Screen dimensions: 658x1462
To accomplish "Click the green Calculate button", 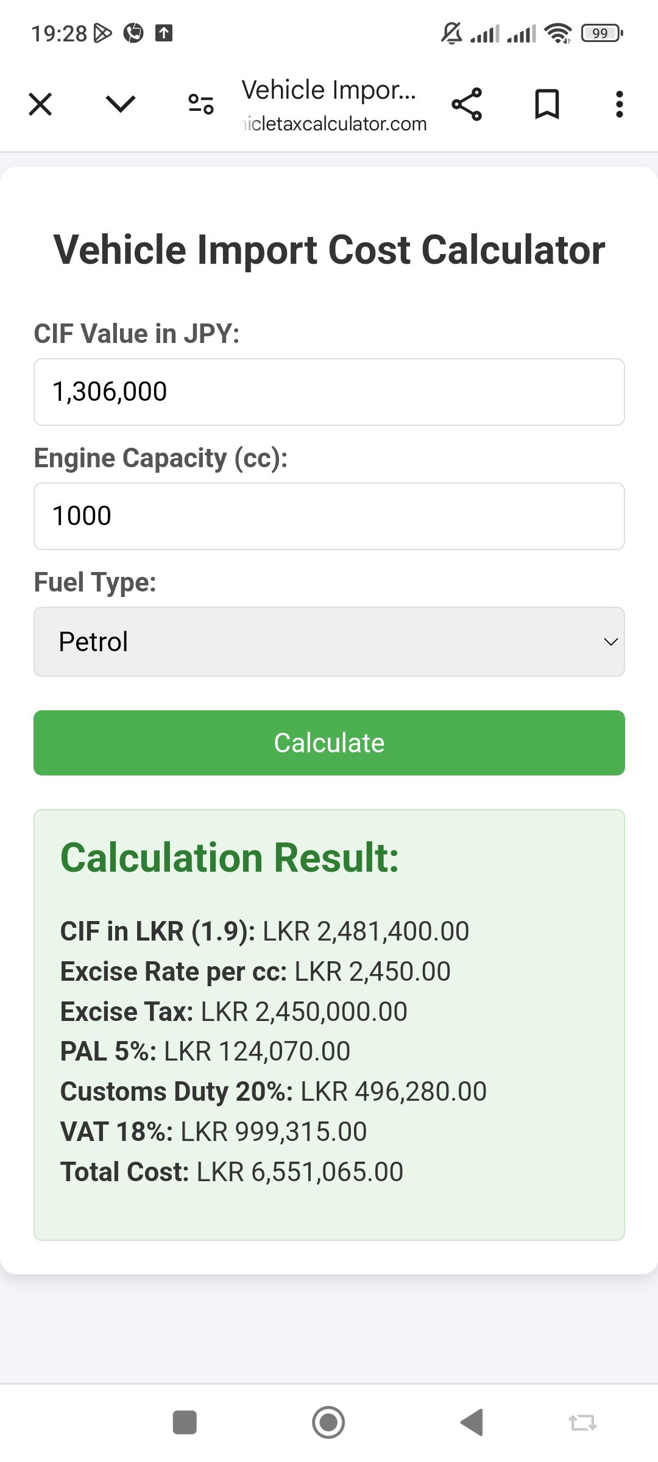I will [x=329, y=743].
